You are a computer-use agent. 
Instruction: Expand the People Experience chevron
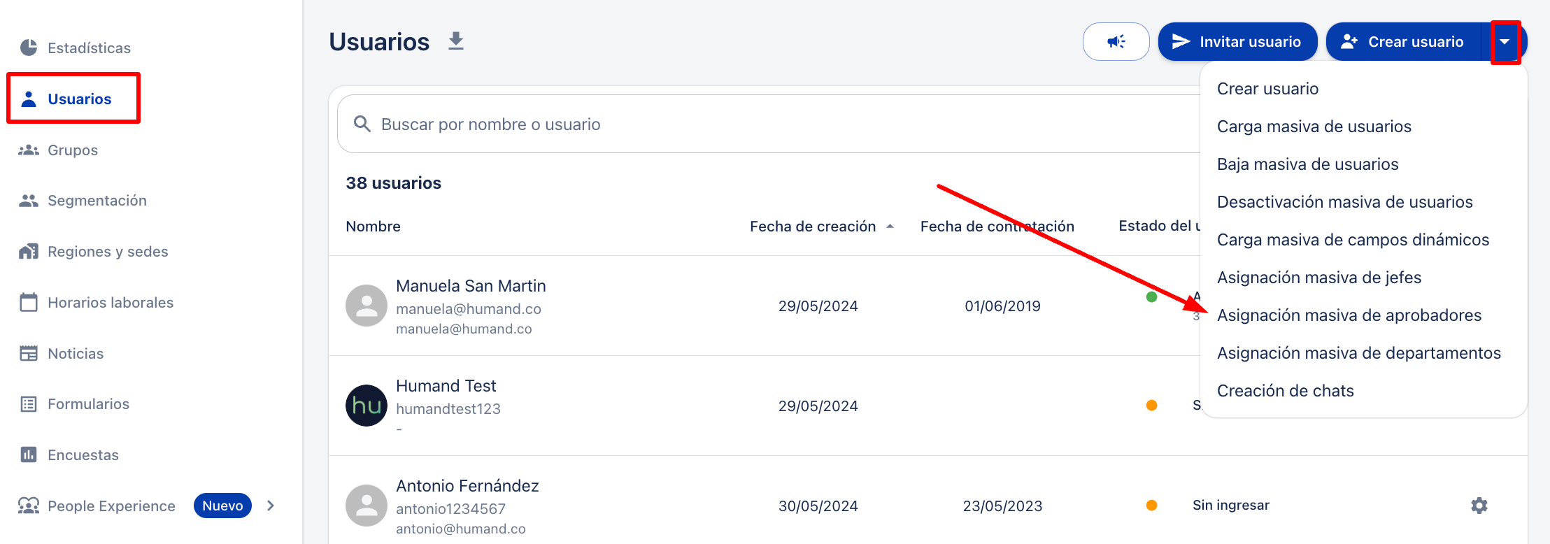point(271,506)
